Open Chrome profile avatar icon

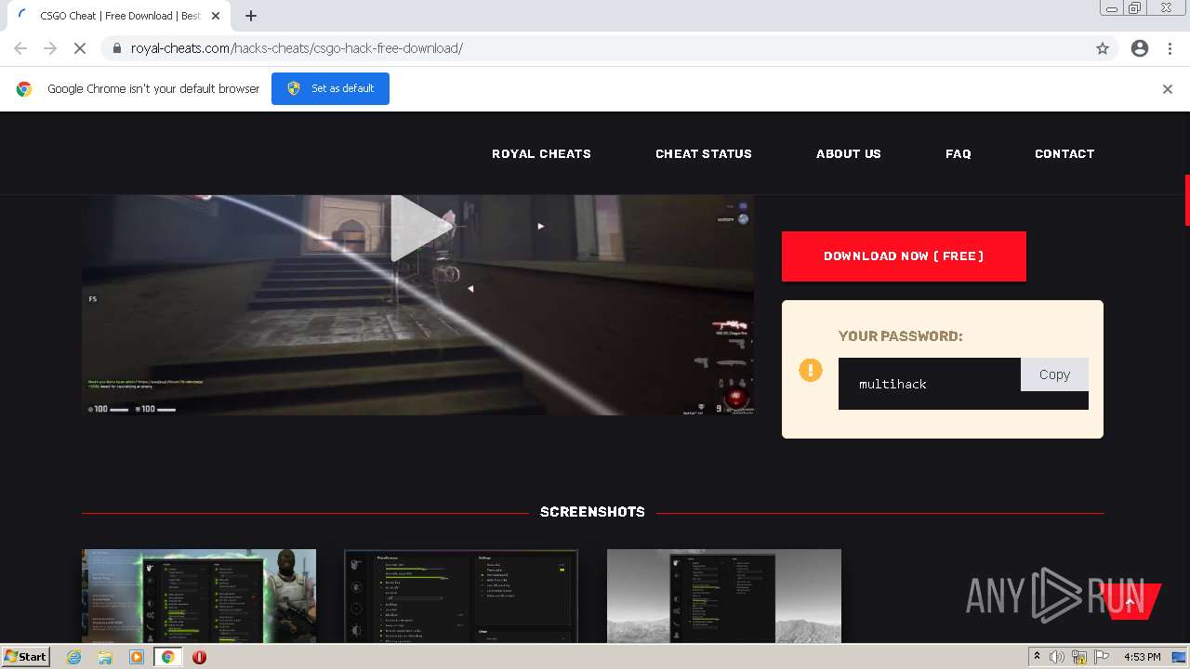click(1140, 48)
